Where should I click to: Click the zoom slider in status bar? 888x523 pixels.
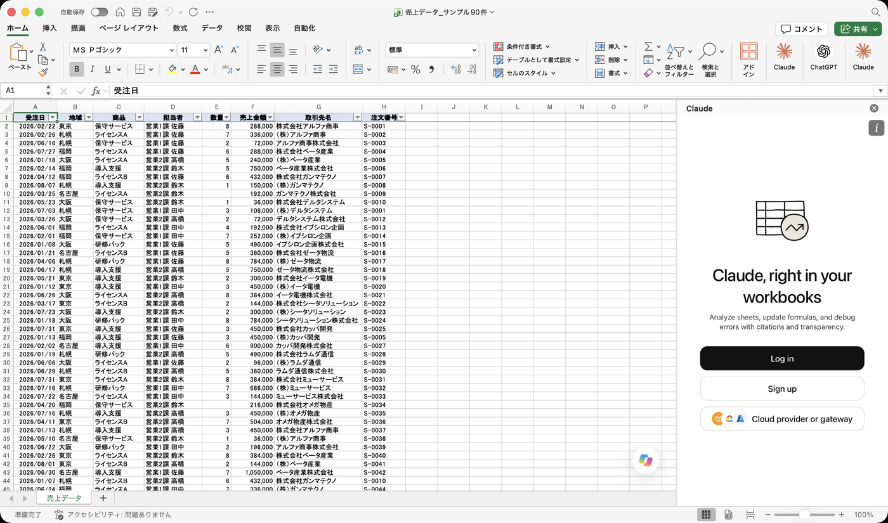click(x=804, y=515)
